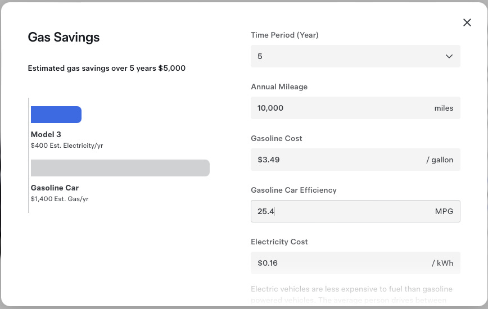Click the Annual Mileage input field
Image resolution: width=488 pixels, height=309 pixels.
click(337, 108)
